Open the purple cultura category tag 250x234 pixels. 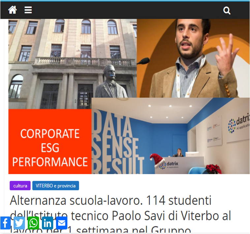pyautogui.click(x=20, y=186)
